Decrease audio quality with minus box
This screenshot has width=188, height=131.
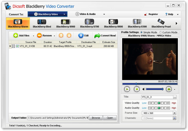click(149, 108)
